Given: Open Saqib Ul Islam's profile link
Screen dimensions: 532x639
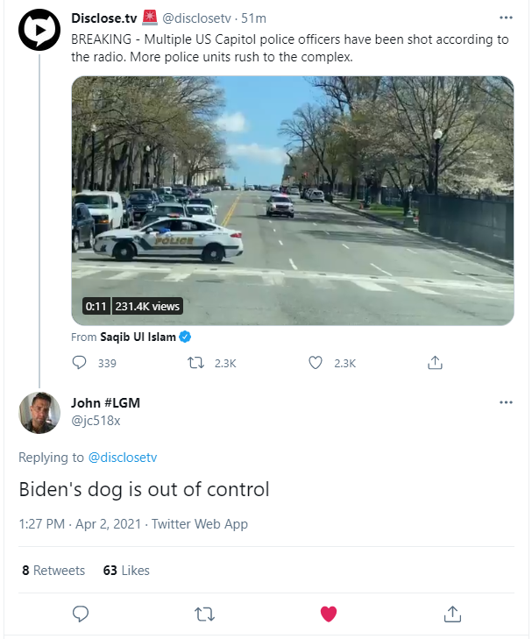Looking at the screenshot, I should pyautogui.click(x=138, y=337).
